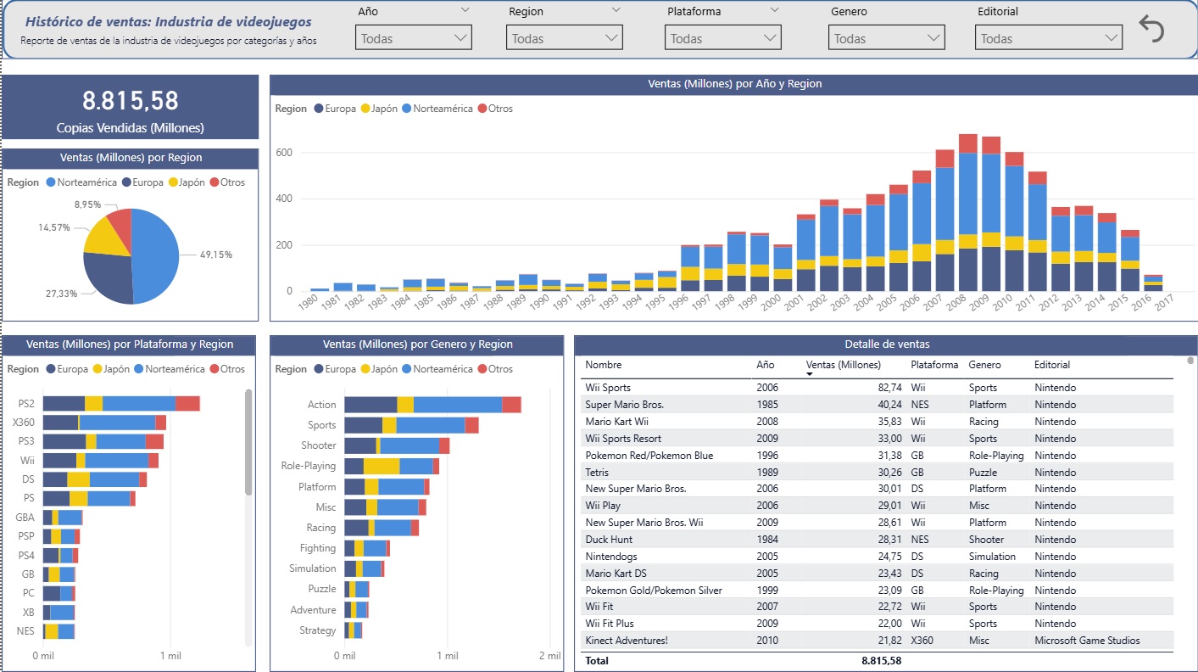Click the reset filters back arrow icon
This screenshot has width=1198, height=672.
coord(1151,30)
